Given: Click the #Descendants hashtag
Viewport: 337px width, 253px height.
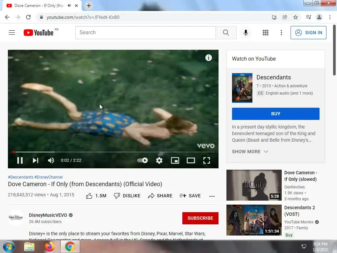Looking at the screenshot, I should [x=21, y=177].
